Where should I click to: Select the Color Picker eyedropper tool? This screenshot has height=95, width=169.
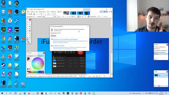click(x=30, y=35)
